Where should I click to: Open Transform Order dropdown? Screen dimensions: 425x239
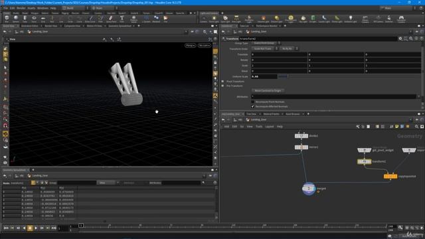(x=265, y=48)
